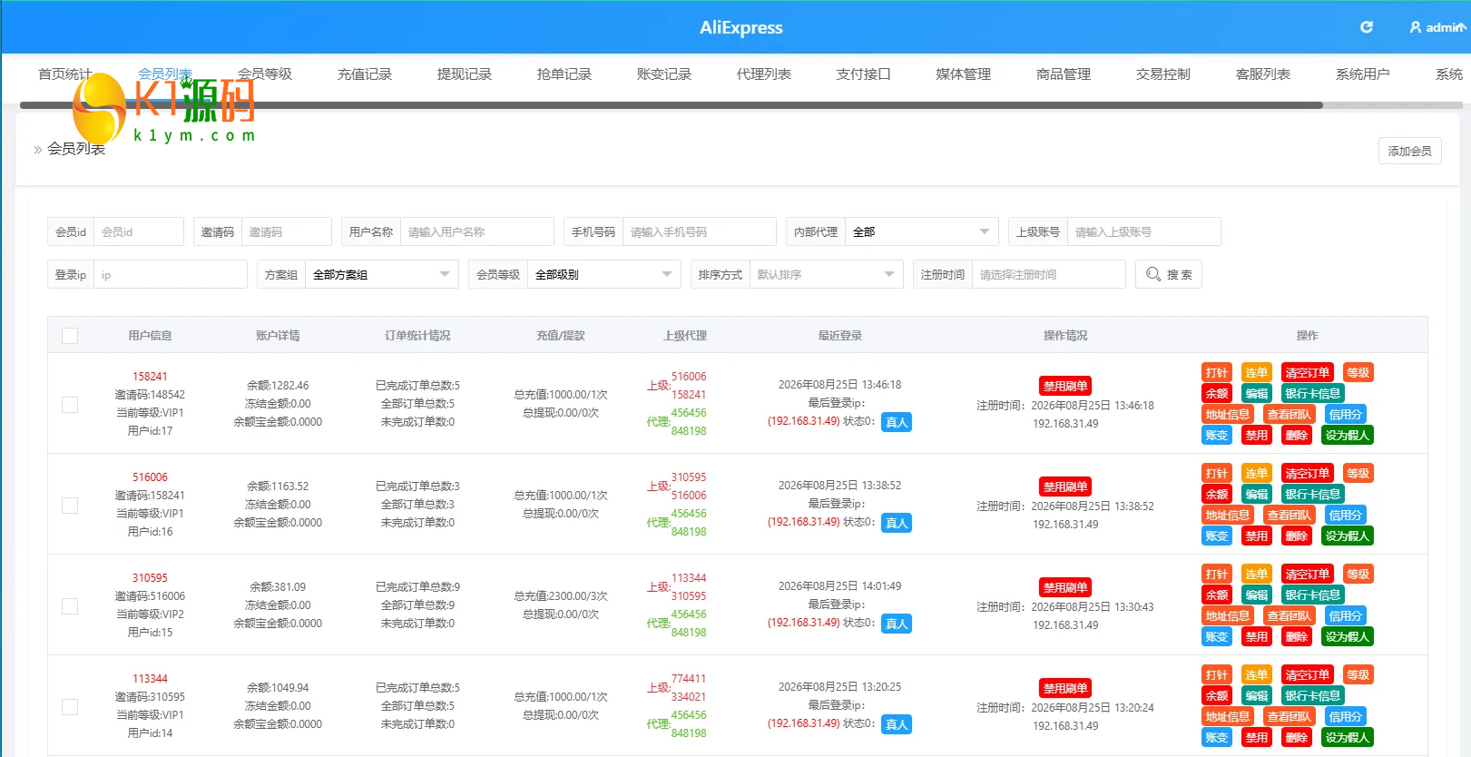The width and height of the screenshot is (1471, 757).
Task: Open the 商品管理 tab
Action: [x=1064, y=74]
